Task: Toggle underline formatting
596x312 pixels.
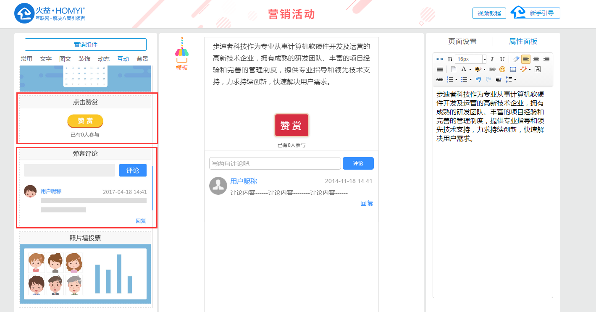Action: [502, 59]
